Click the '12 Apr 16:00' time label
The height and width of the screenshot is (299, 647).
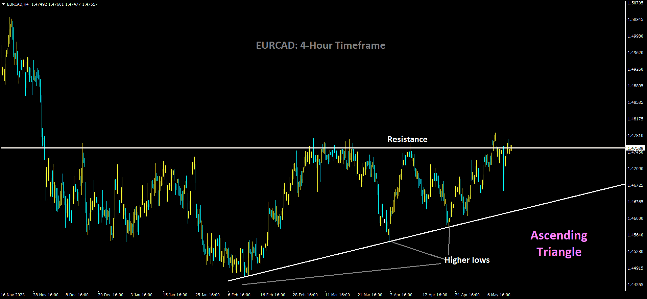coord(435,295)
